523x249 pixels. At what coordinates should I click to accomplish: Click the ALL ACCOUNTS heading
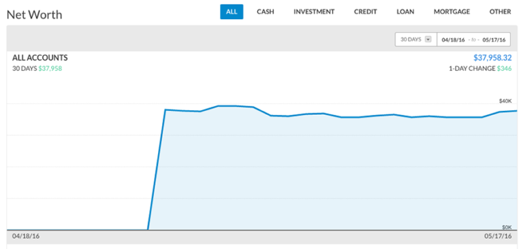click(40, 58)
